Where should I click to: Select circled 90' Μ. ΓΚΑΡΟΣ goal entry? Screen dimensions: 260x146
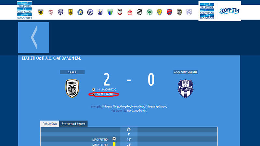104,94
